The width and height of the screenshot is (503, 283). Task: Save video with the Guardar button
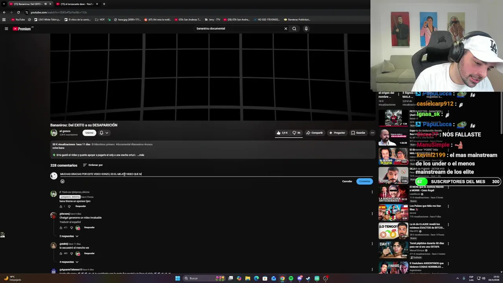click(x=358, y=133)
